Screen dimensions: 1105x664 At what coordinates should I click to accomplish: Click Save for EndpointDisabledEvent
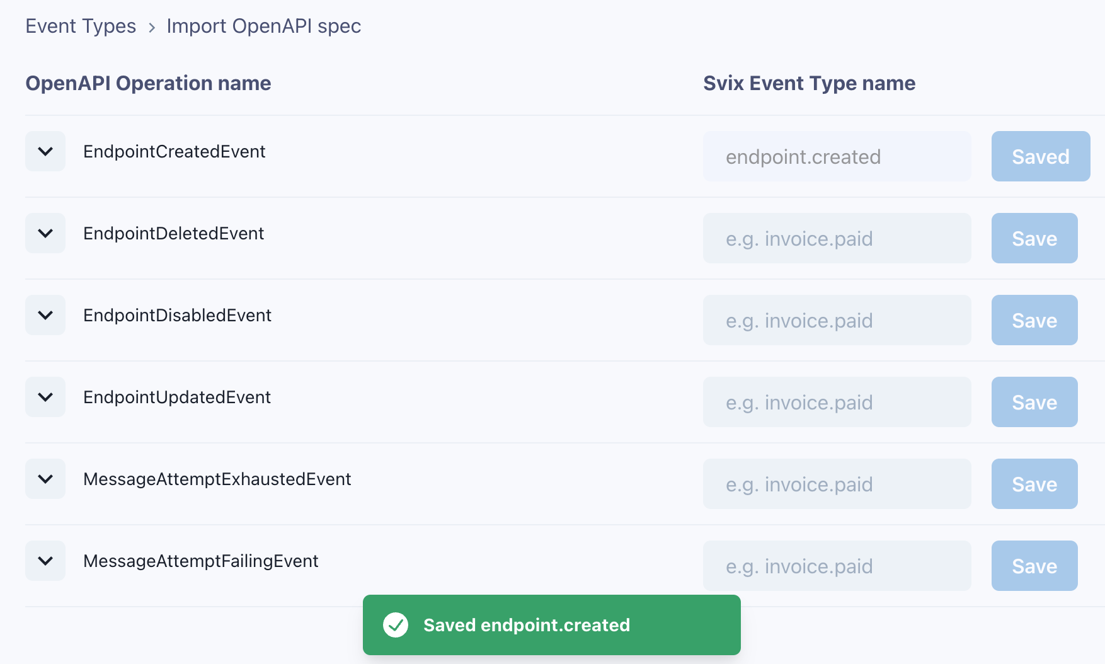(1034, 320)
